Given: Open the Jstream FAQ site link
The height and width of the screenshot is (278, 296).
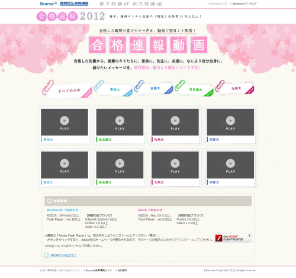Looking at the screenshot, I should click(x=63, y=255).
